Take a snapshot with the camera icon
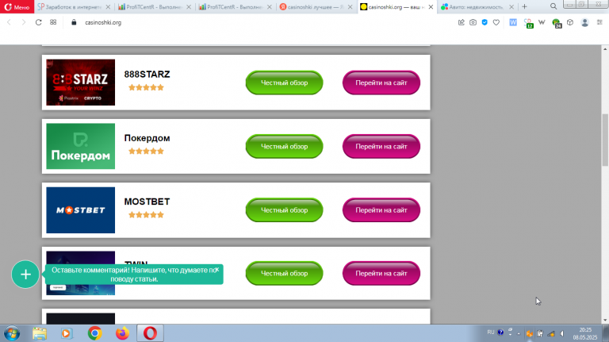Screen dimensions: 609x342 [x=473, y=22]
